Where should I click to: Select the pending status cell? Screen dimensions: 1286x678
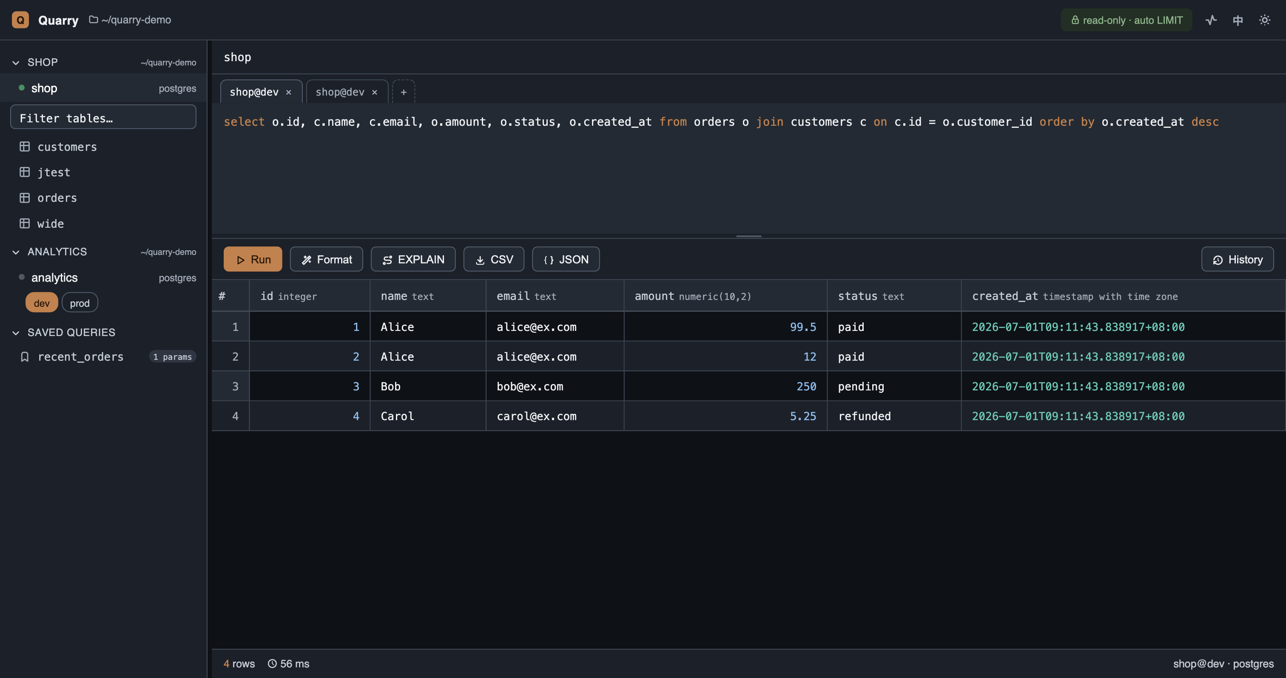[894, 386]
